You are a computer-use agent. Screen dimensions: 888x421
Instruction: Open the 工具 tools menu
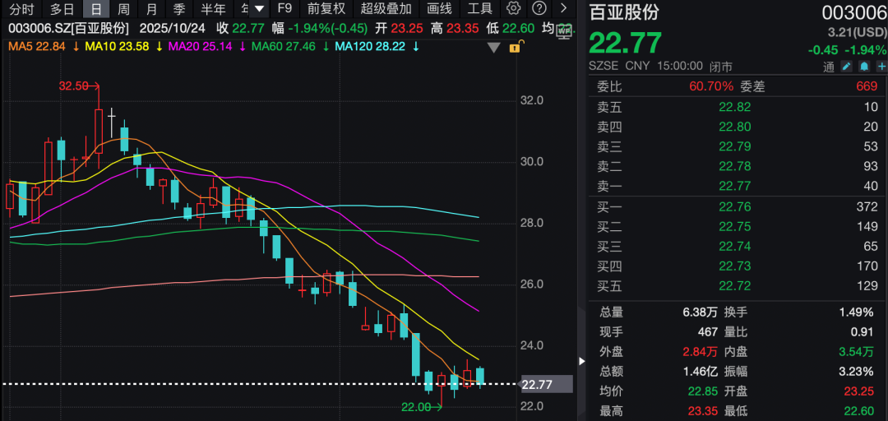click(x=480, y=9)
